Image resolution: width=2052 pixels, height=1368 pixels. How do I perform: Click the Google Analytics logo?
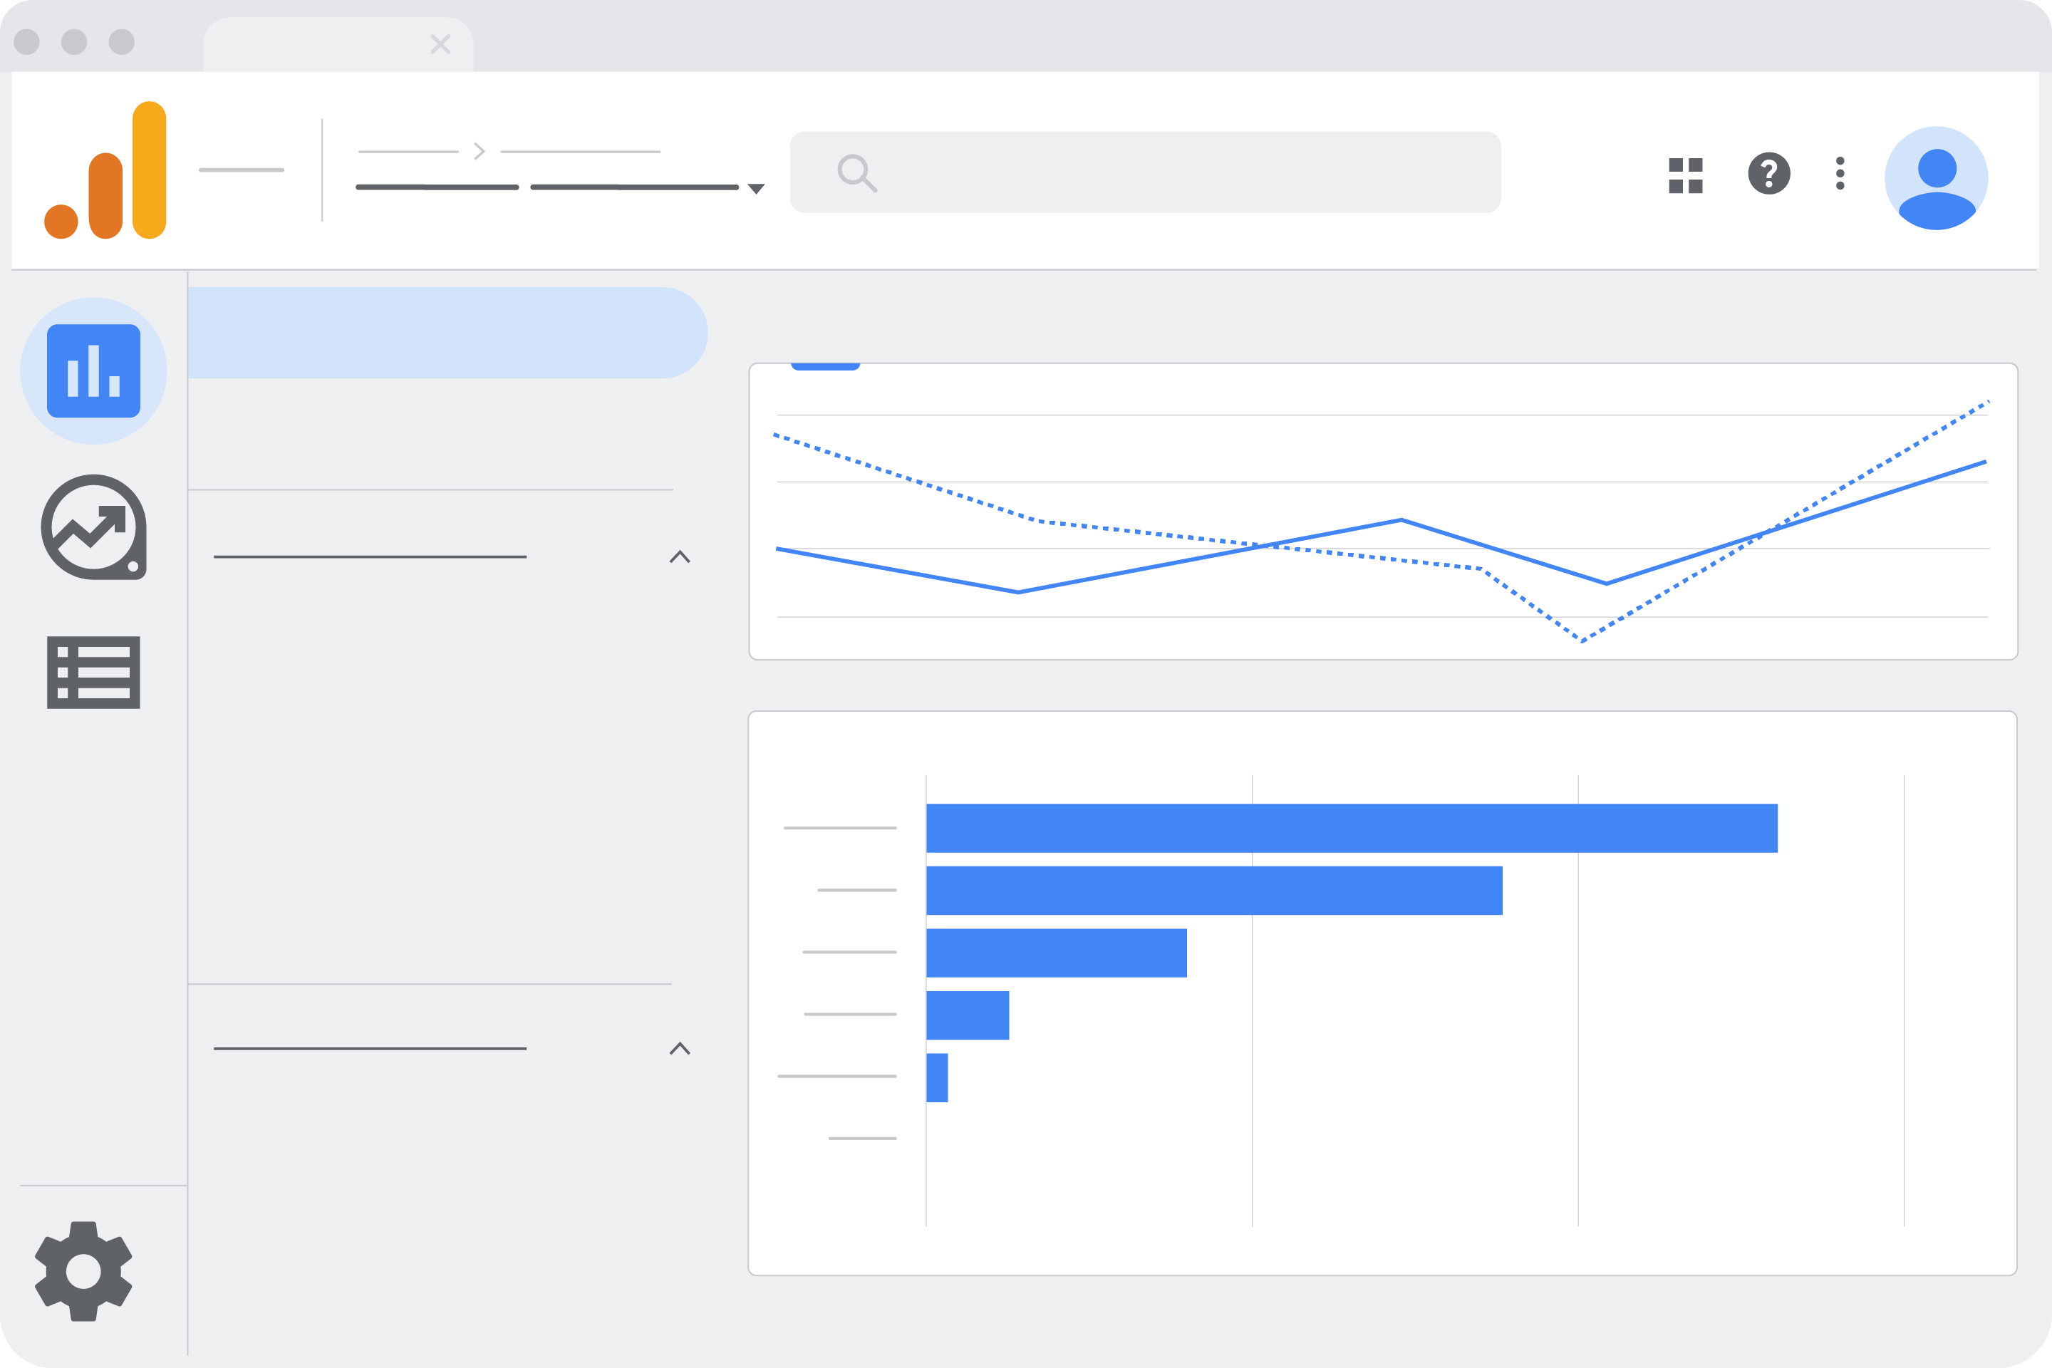click(105, 171)
